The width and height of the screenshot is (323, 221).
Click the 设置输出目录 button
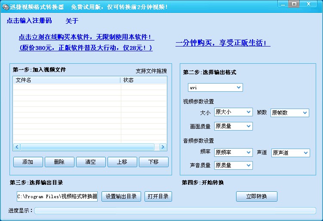click(121, 196)
